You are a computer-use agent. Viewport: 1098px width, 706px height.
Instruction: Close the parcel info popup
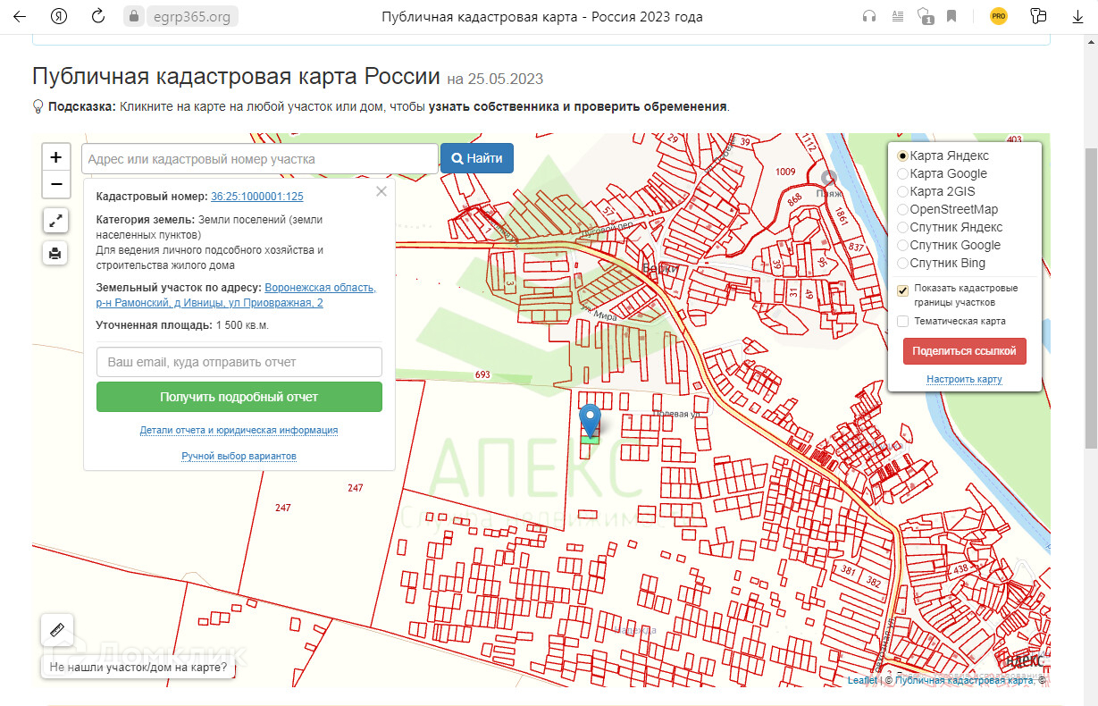pos(381,191)
